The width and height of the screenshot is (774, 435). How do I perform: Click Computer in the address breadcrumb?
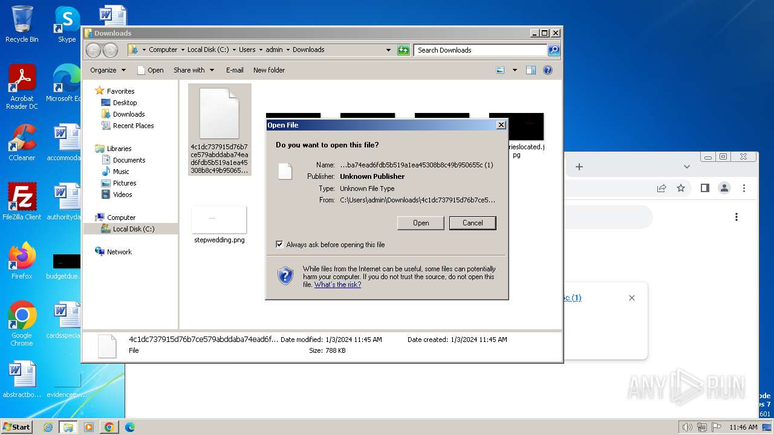(163, 50)
